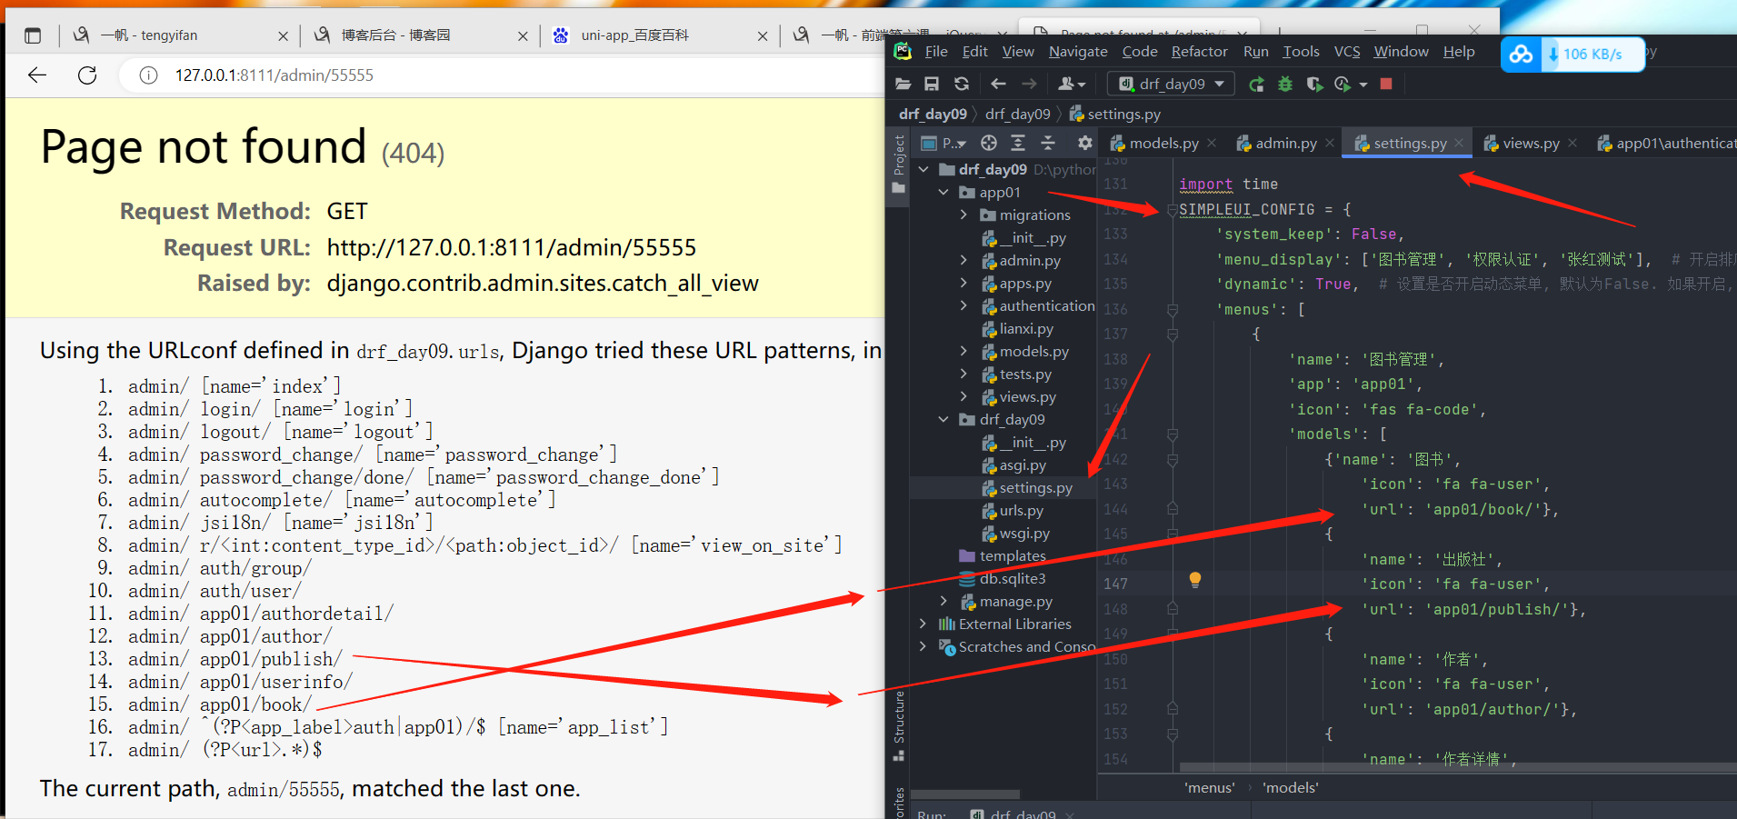Click the Reload All from Disk icon
Screen dimensions: 1737x819
pos(962,85)
